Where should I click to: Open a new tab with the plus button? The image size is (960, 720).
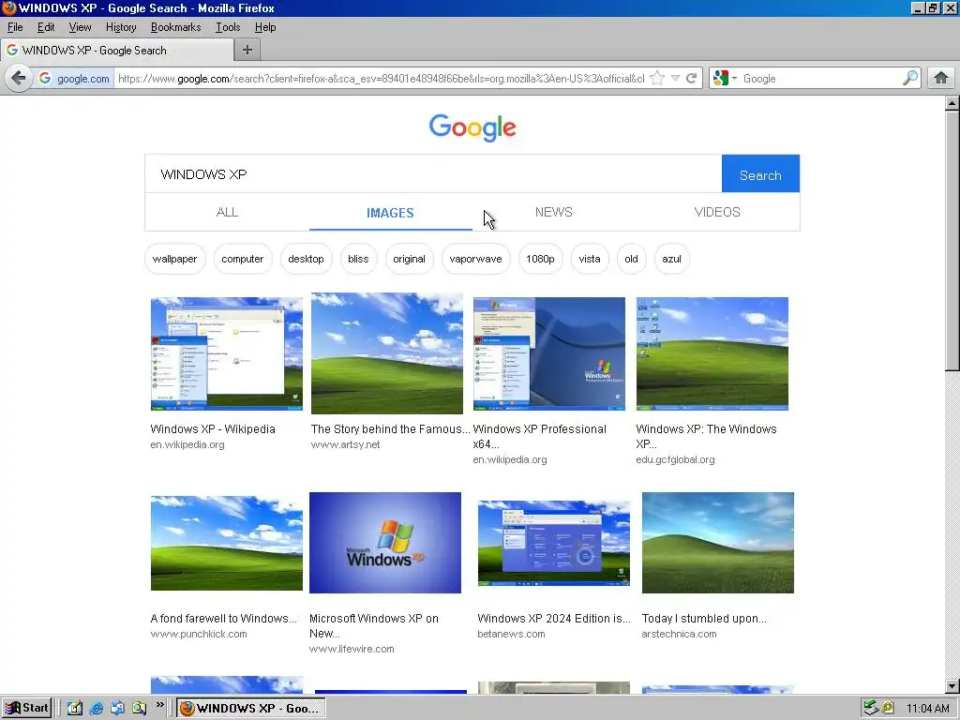[247, 51]
